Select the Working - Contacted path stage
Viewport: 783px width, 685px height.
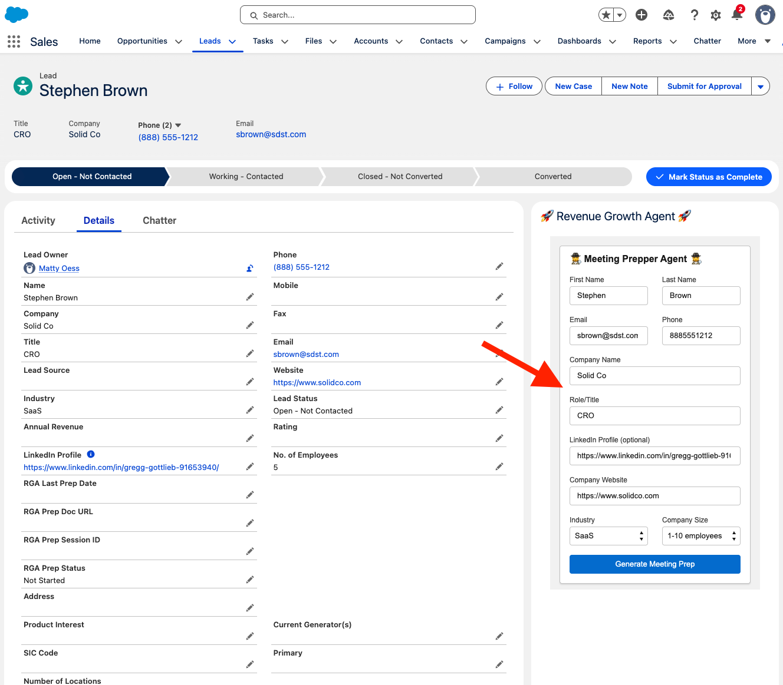[245, 176]
